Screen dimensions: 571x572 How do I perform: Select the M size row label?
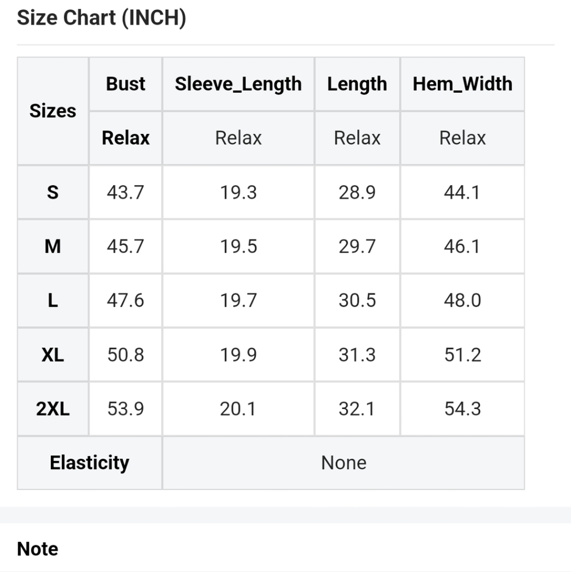(x=53, y=246)
